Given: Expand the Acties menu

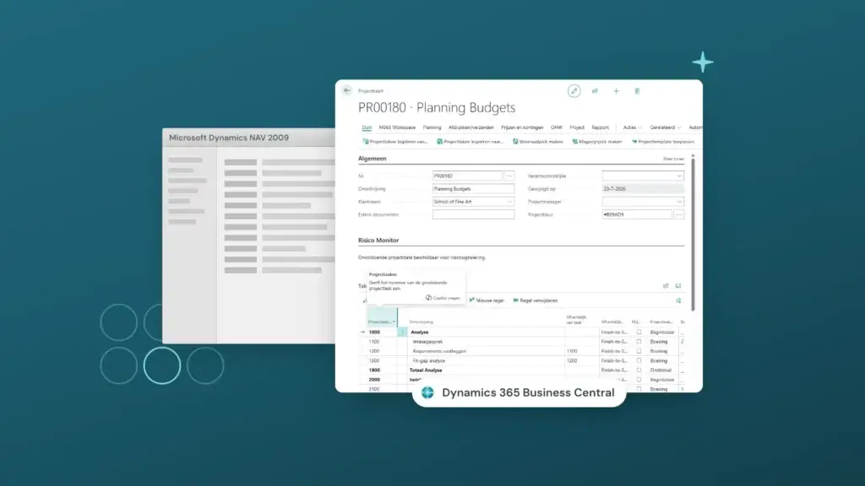Looking at the screenshot, I should 632,127.
